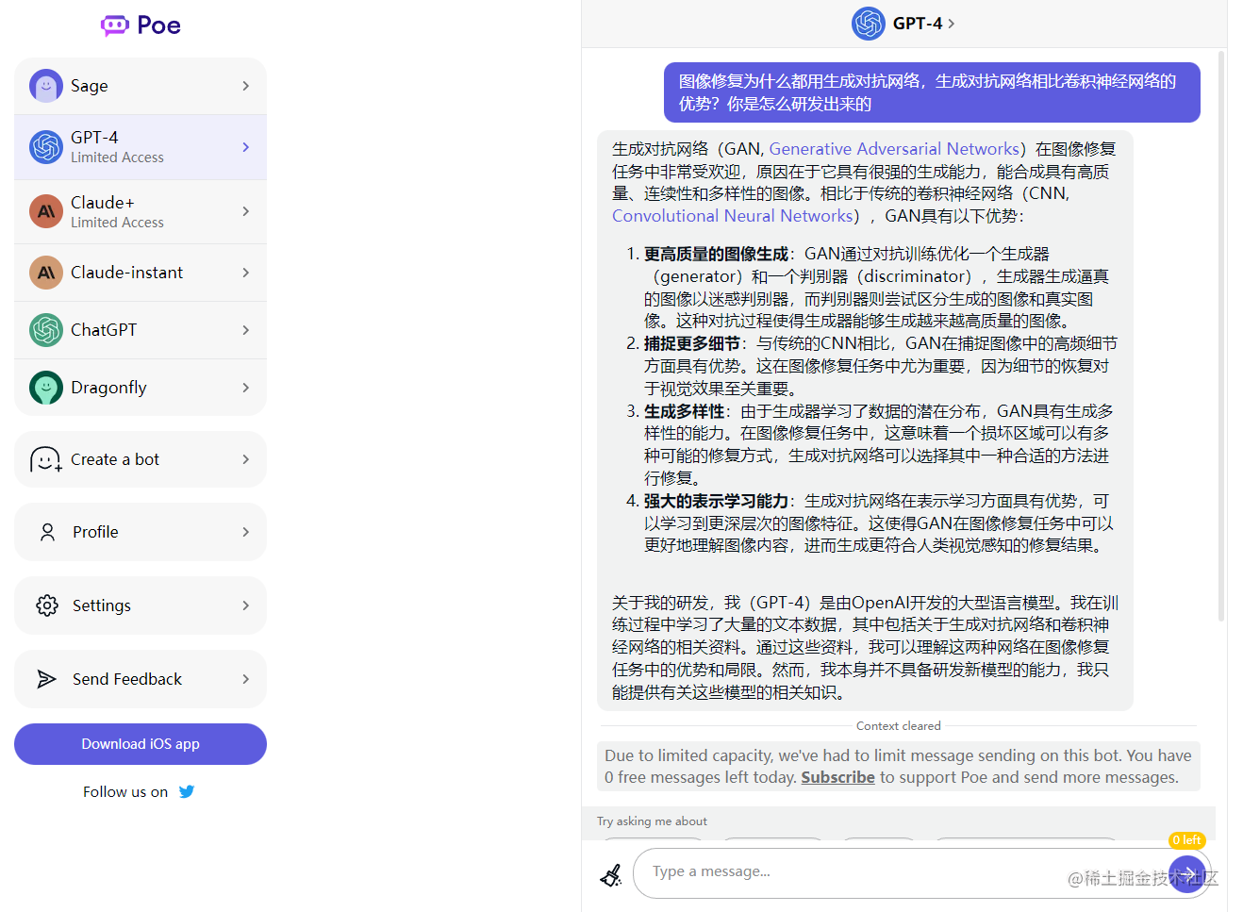Switch to ChatGPT chat
This screenshot has height=912, width=1243.
point(141,330)
